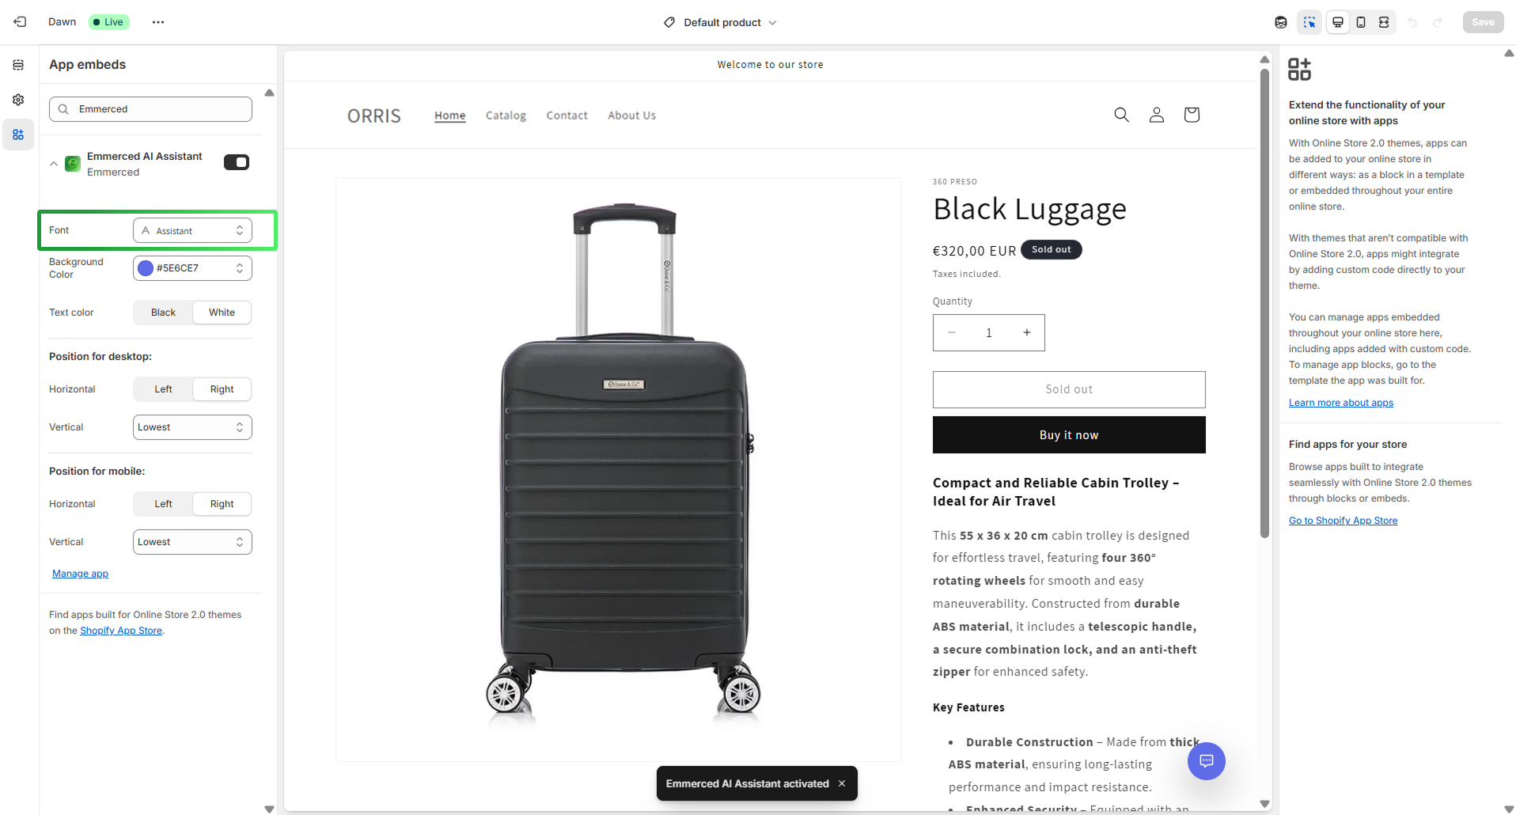Toggle the Emmerced AI Assistant switch
Screen dimensions: 1516x815
coord(237,162)
